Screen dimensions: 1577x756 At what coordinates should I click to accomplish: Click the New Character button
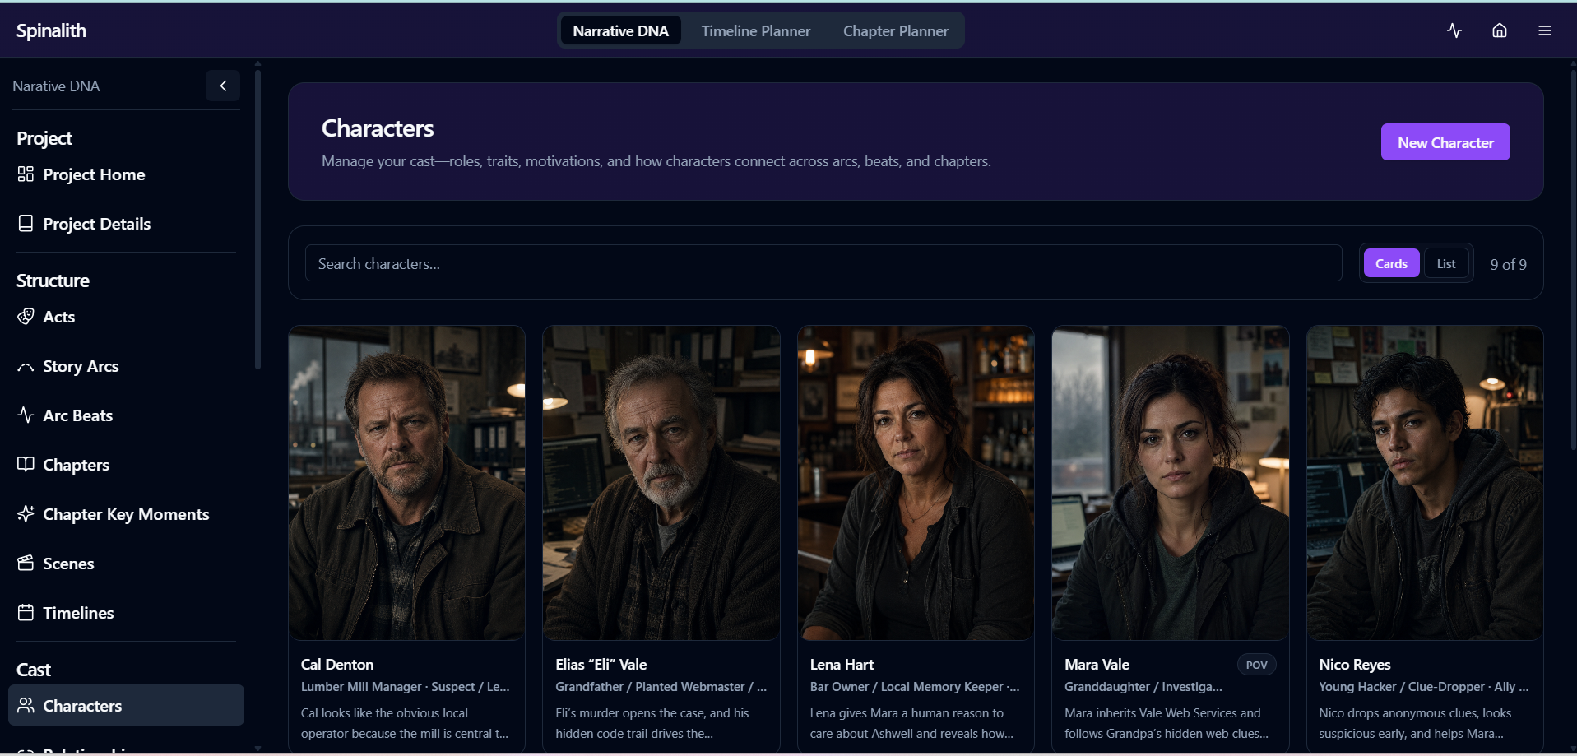(1445, 142)
